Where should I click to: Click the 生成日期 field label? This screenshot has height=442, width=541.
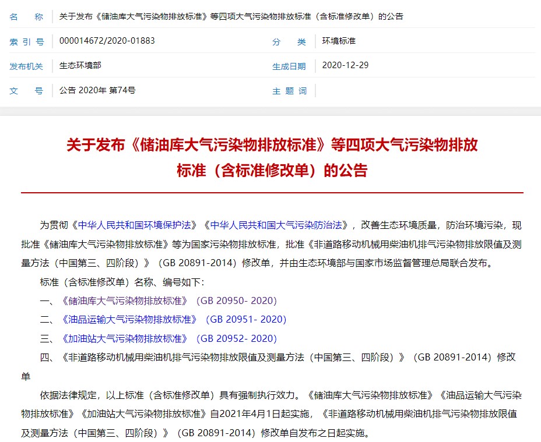289,66
